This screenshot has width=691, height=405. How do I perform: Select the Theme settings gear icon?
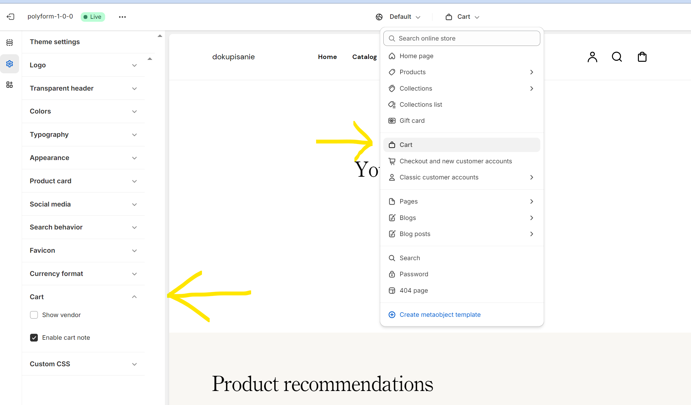pos(10,64)
